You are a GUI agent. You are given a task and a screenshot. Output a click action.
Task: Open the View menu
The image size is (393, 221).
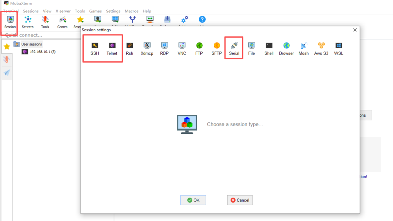point(47,11)
